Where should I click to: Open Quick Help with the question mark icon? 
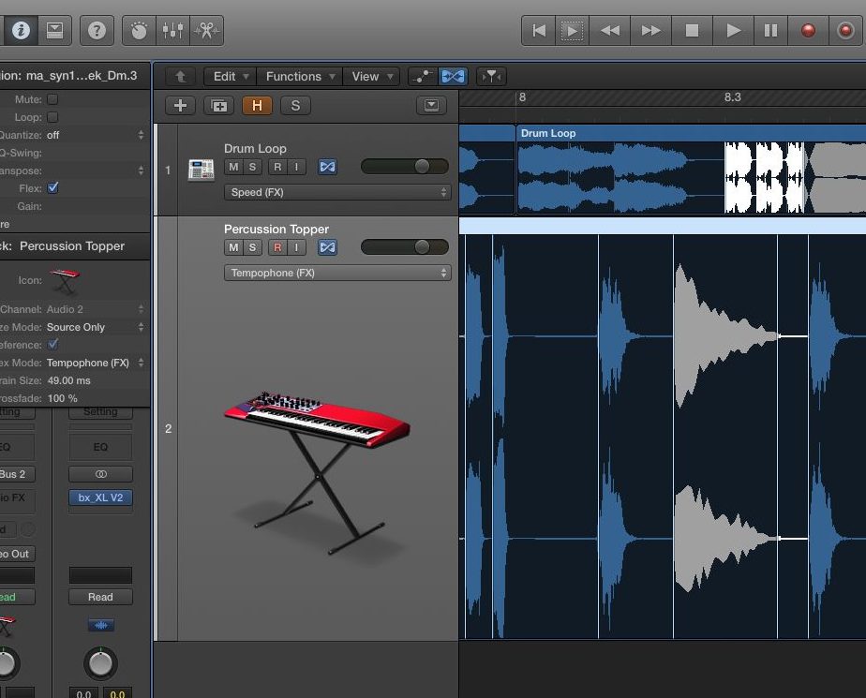pyautogui.click(x=97, y=30)
